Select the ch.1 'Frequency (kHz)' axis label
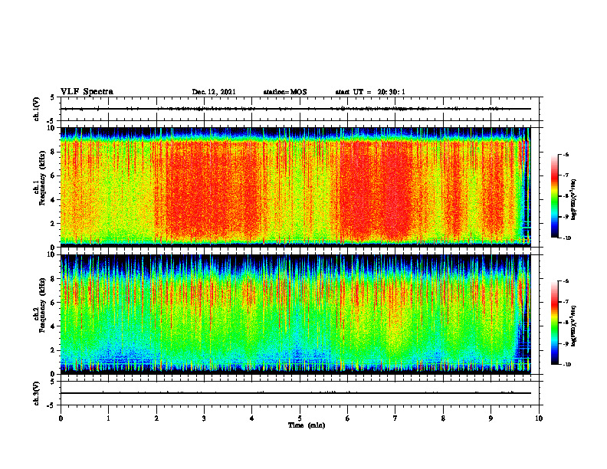This screenshot has height=469, width=607. pos(43,178)
